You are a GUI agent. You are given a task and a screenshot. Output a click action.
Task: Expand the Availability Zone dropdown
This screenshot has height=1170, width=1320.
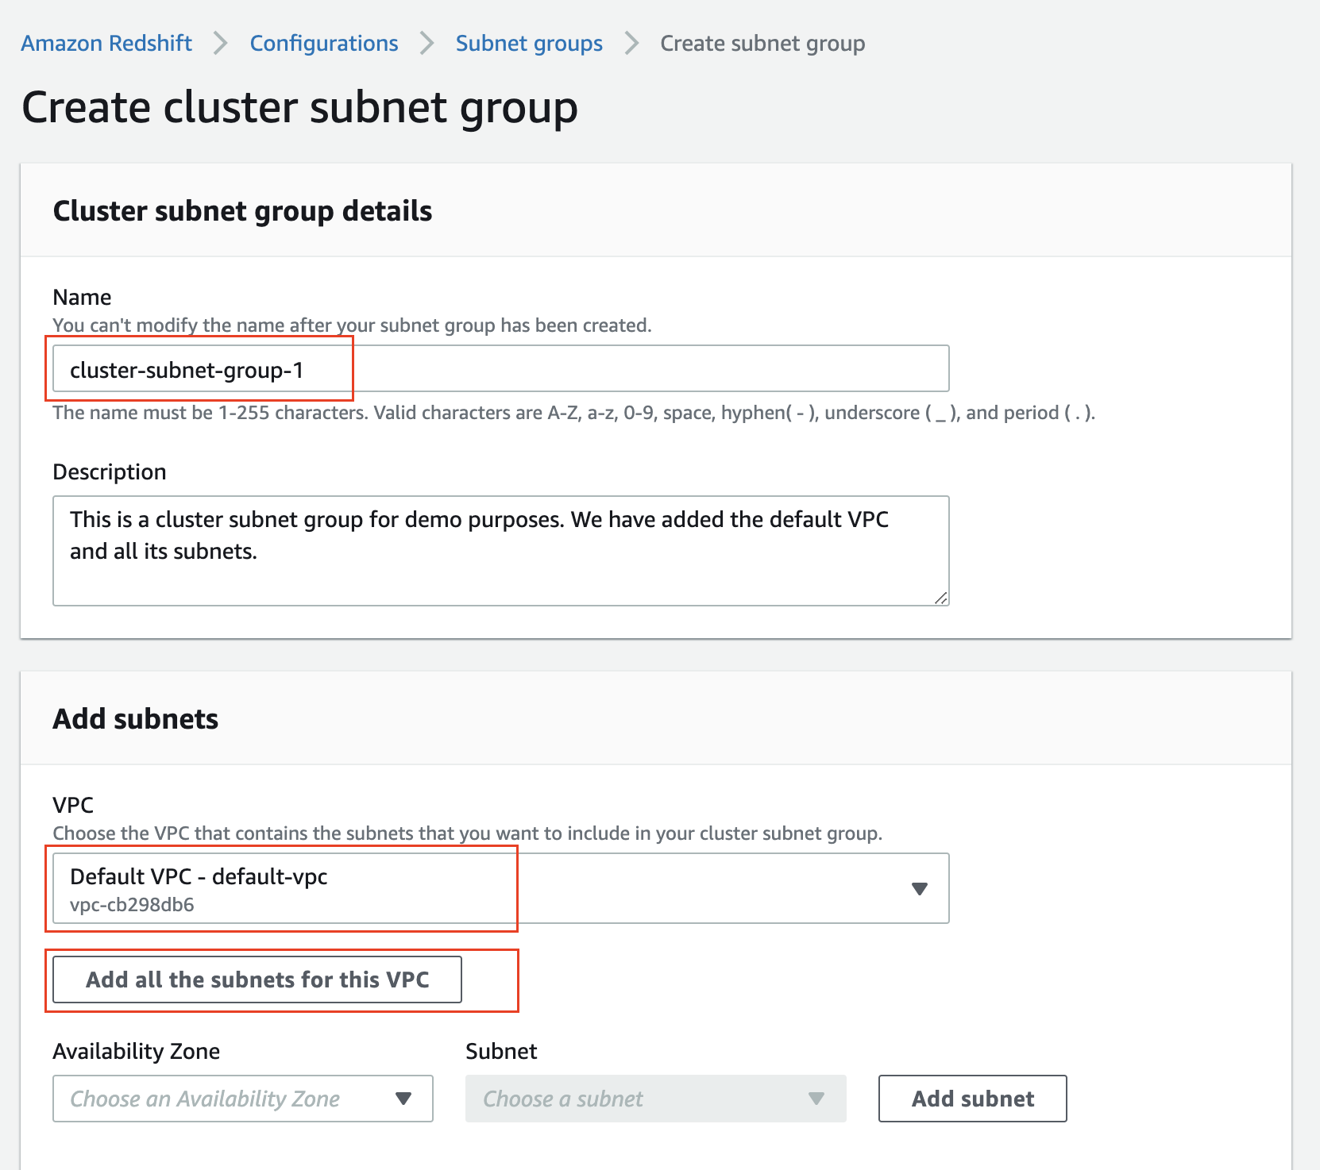point(242,1099)
